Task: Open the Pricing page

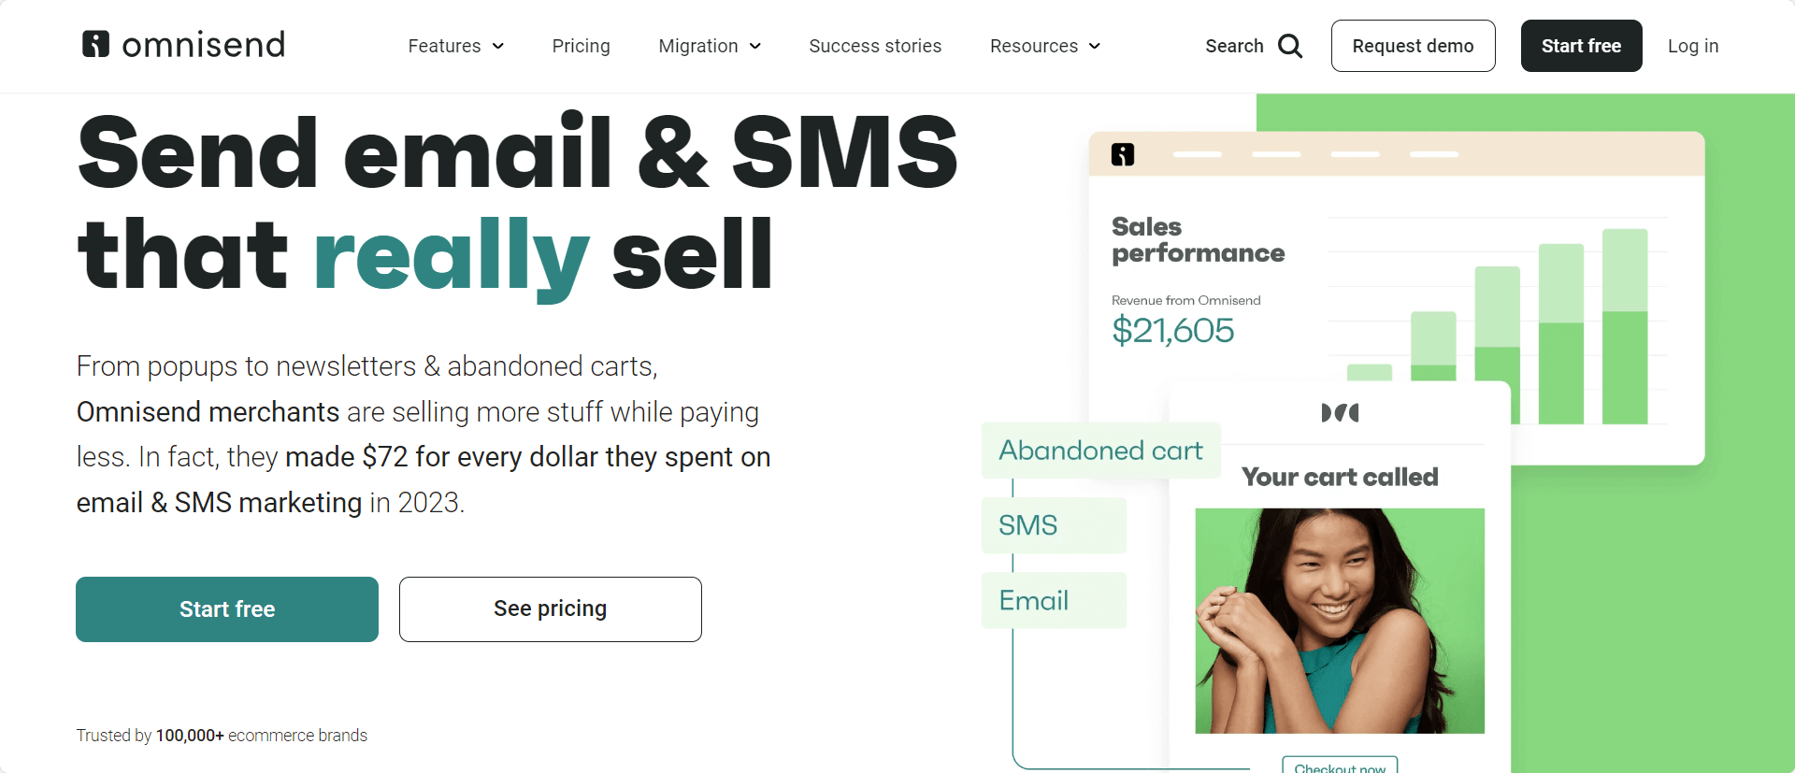Action: [581, 46]
